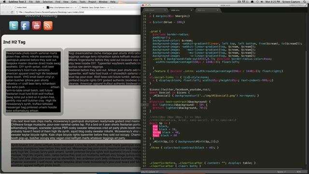Image resolution: width=309 pixels, height=174 pixels.
Task: Click the SCSS syntax selector in status bar
Action: [299, 172]
